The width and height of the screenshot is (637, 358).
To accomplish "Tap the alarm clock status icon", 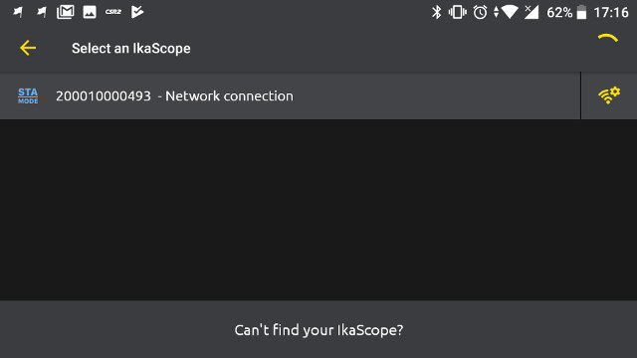I will point(480,13).
